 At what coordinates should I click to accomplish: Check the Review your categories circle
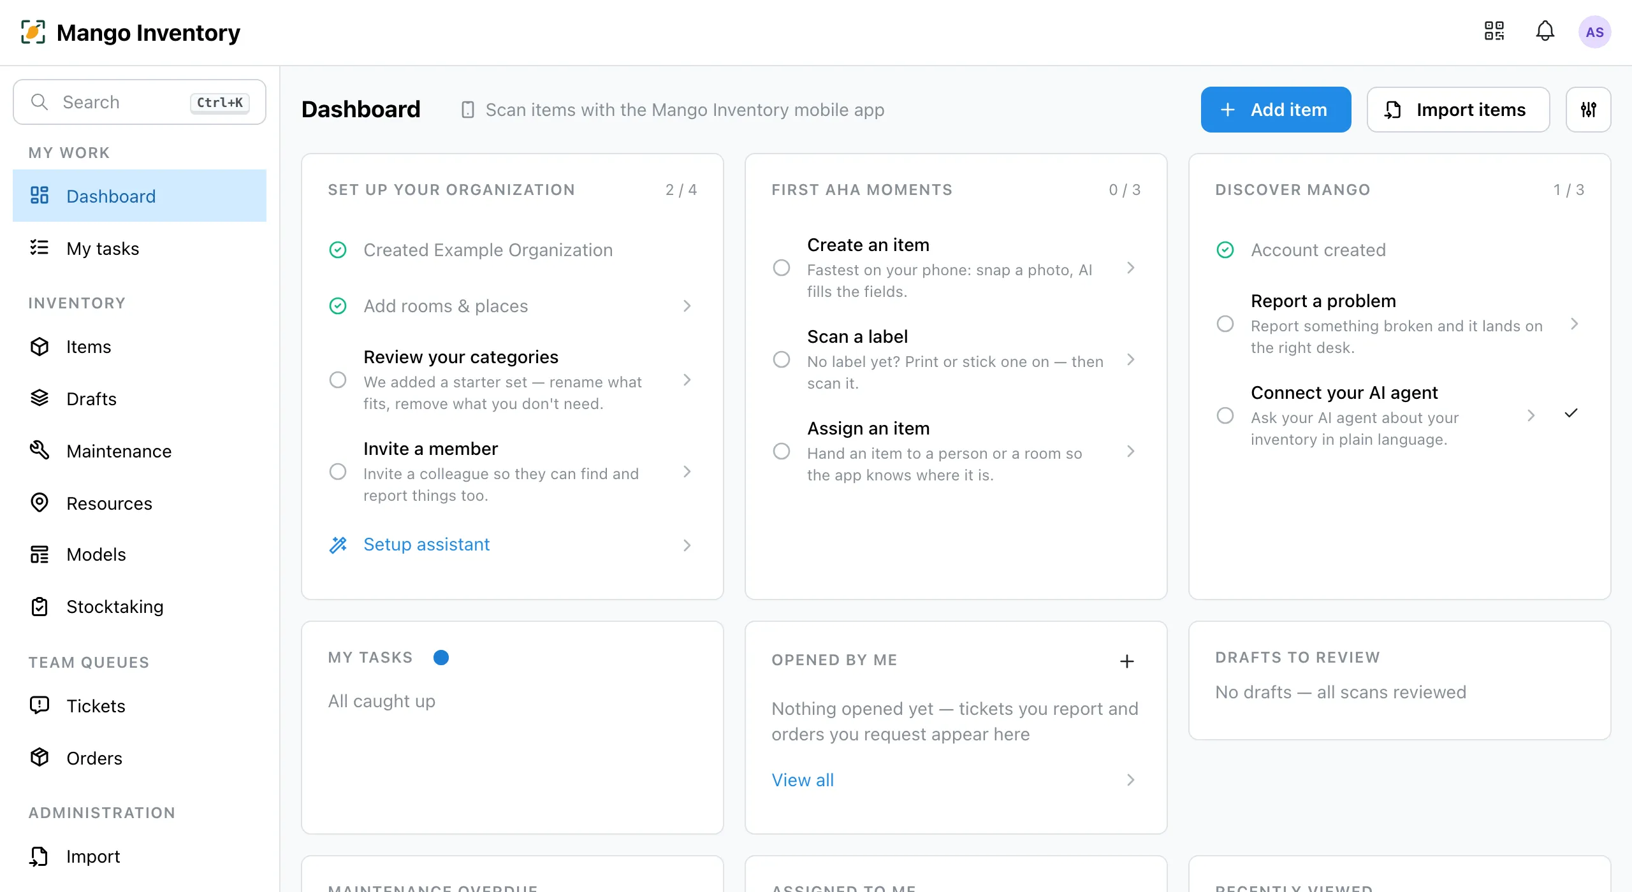[x=338, y=380]
